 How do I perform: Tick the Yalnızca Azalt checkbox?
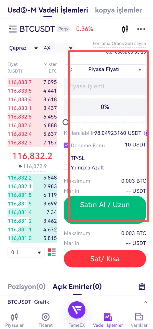click(66, 167)
